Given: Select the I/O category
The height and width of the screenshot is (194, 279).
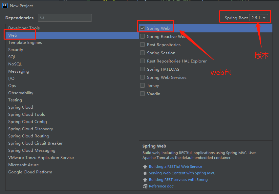Looking at the screenshot, I should pos(72,79).
